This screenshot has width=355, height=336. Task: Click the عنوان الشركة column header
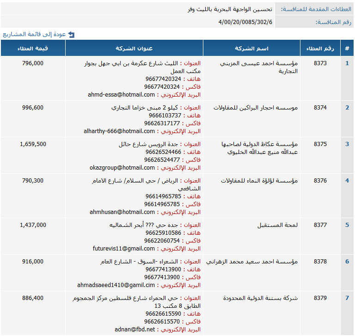pos(134,49)
